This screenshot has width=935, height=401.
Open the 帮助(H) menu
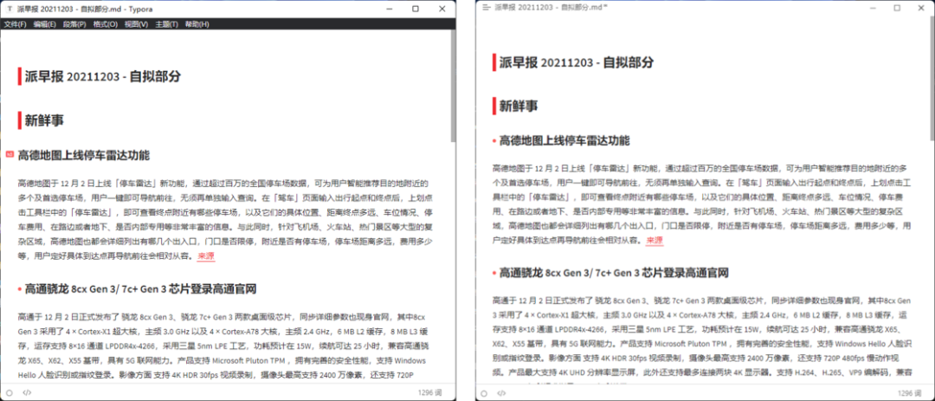(197, 24)
